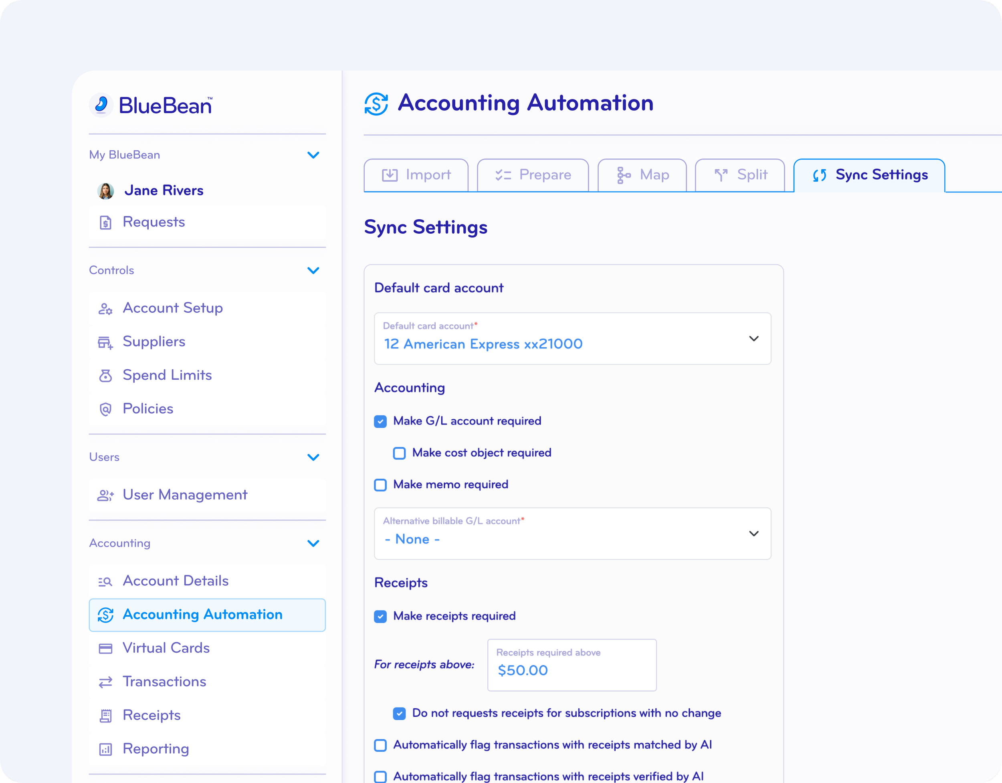Check Make memo required

380,485
